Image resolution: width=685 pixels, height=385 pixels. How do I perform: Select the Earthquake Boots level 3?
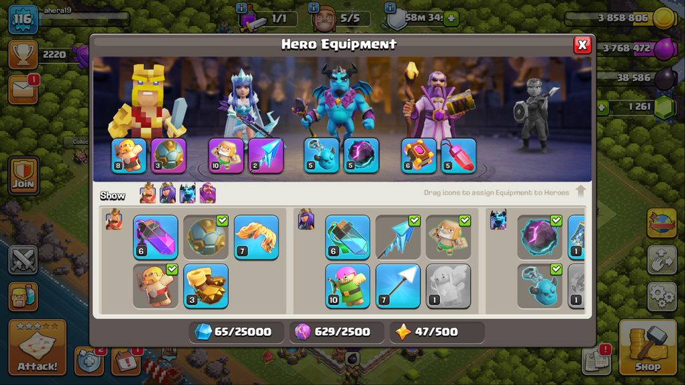[206, 286]
